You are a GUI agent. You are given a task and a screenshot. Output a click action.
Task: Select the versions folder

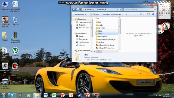coord(101,42)
